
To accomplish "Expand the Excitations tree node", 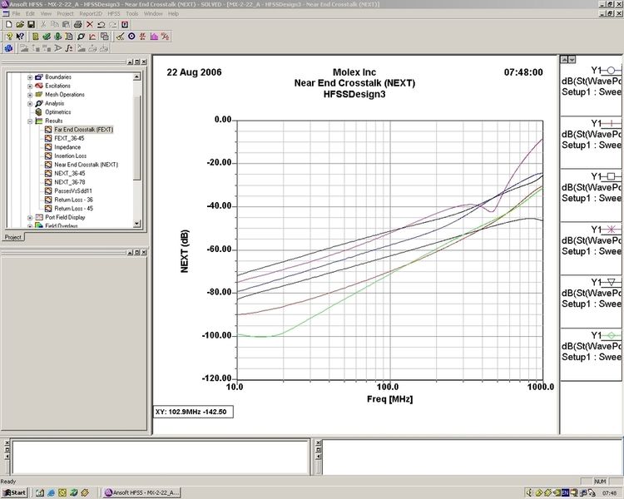I will click(30, 86).
